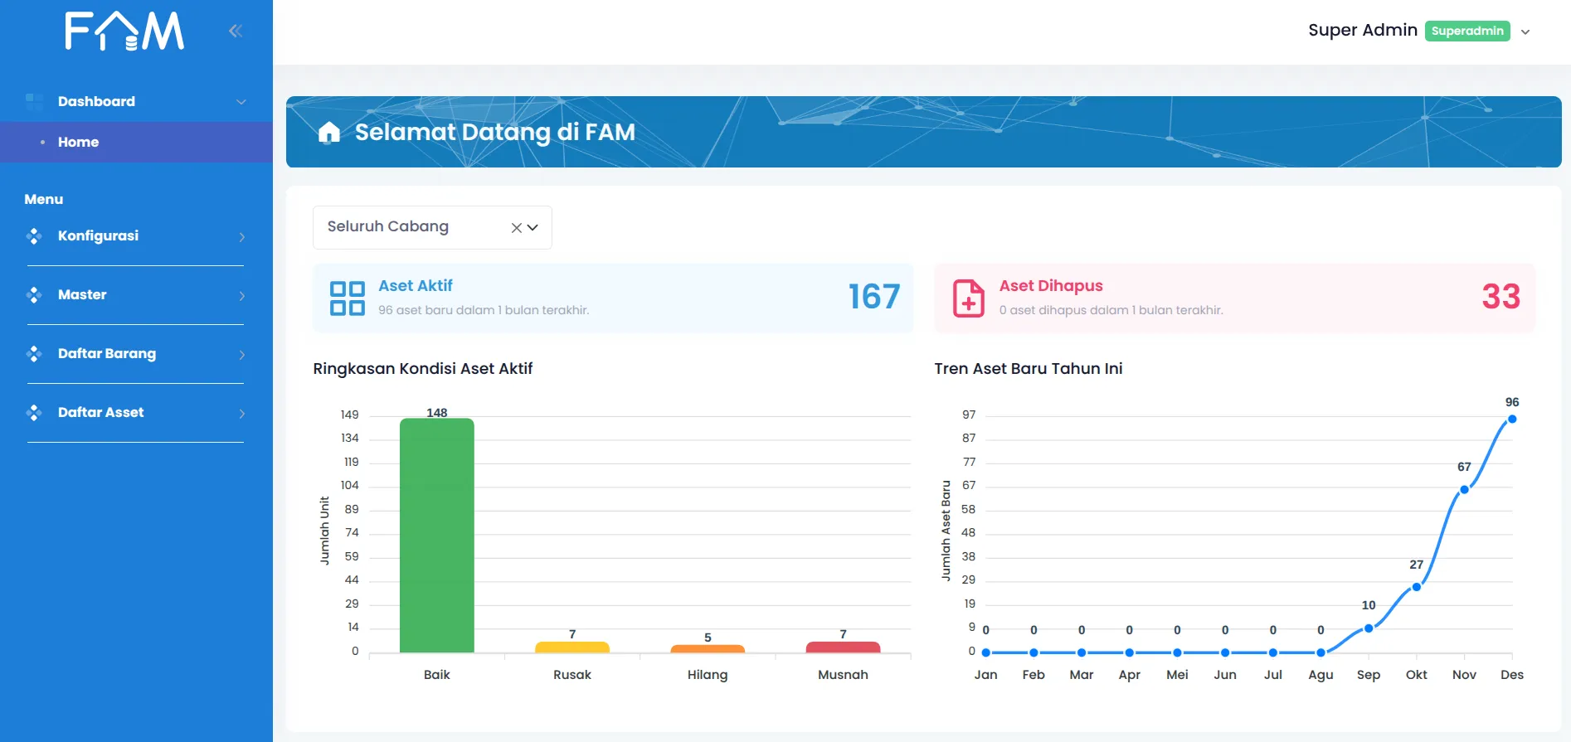Expand the Master submenu arrow

click(x=242, y=296)
